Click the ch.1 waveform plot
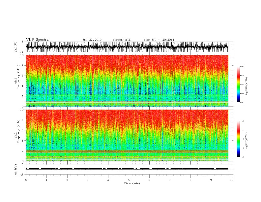Image resolution: width=261 pixels, height=202 pixels. click(127, 47)
